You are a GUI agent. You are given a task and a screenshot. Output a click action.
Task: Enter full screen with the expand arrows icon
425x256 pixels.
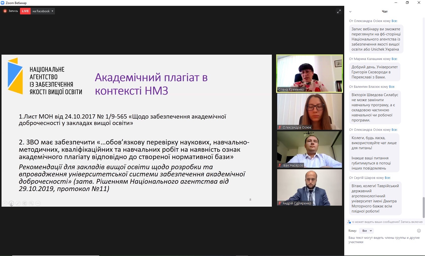coord(339,11)
